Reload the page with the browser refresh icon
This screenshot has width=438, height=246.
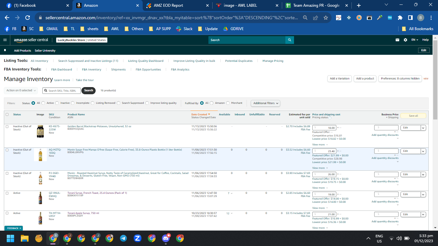[28, 18]
